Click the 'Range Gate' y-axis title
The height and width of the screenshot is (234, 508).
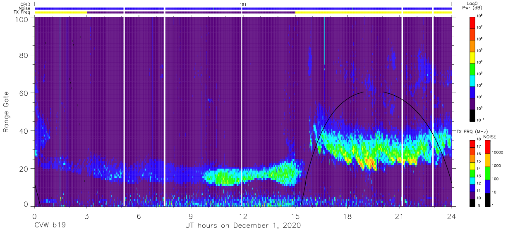(6, 112)
